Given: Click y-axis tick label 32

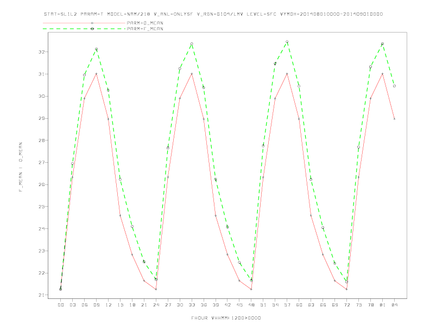Looking at the screenshot, I should (x=42, y=52).
